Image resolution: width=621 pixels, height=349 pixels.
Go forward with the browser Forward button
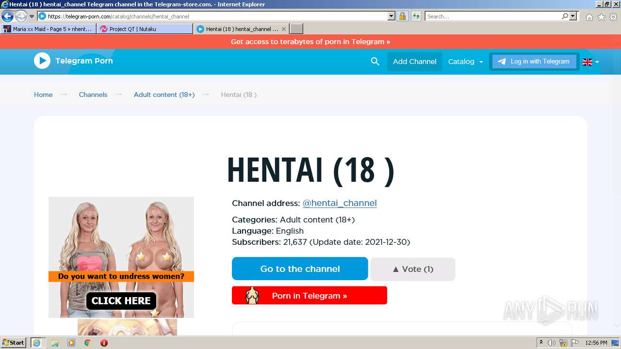click(x=21, y=16)
